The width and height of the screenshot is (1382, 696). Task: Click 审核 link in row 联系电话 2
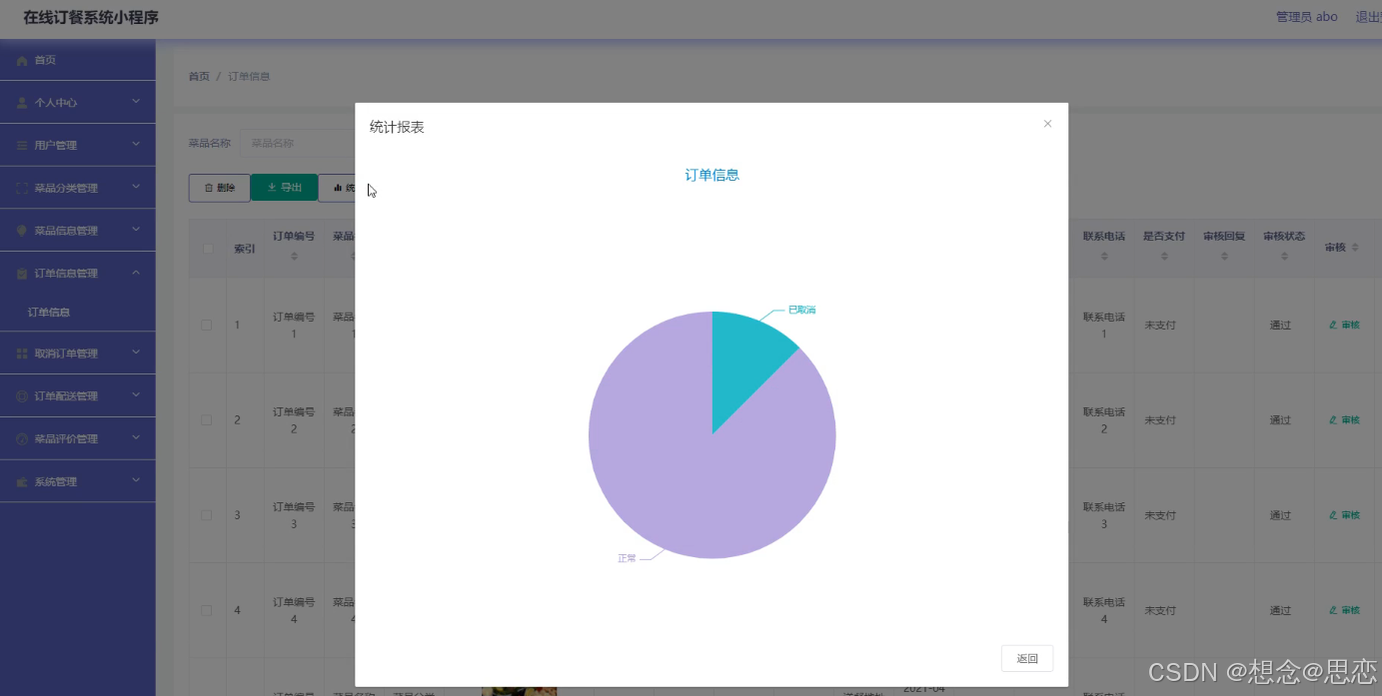tap(1344, 419)
